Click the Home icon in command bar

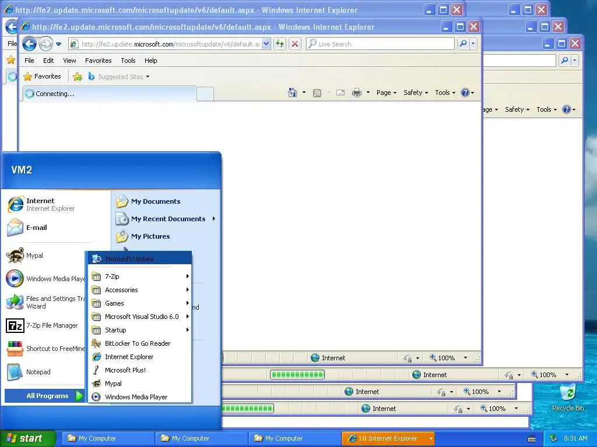pyautogui.click(x=293, y=93)
